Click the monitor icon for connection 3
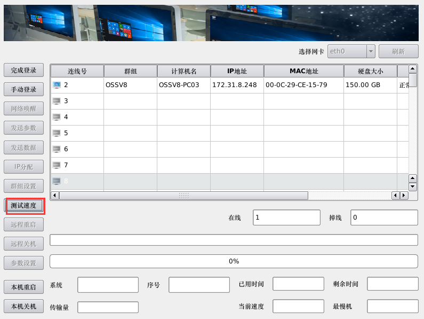 click(x=57, y=101)
